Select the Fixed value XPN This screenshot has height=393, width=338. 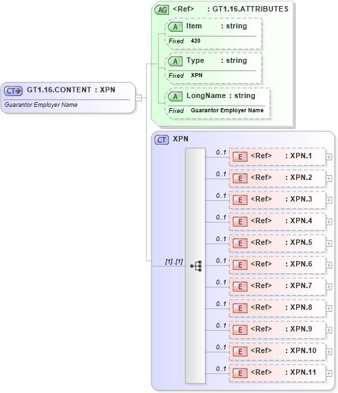[197, 75]
